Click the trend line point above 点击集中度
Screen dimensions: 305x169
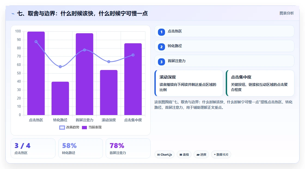133,55
